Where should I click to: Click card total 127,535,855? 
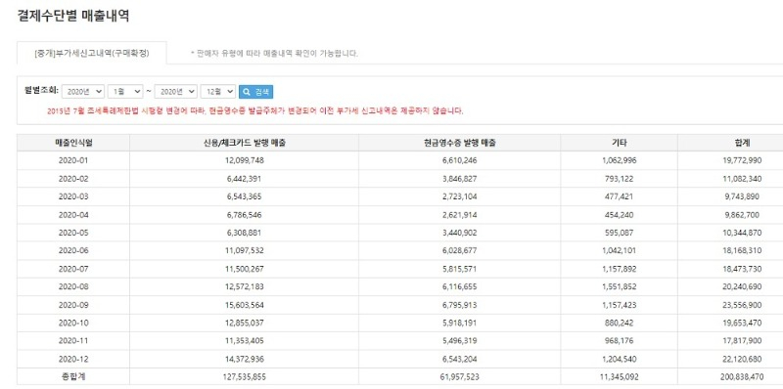click(x=244, y=377)
